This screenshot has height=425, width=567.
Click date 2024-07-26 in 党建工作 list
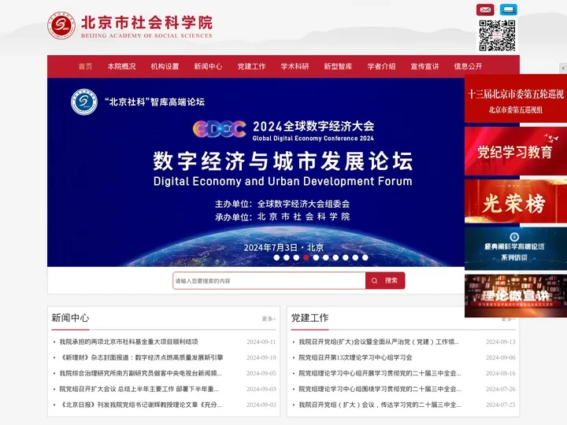[x=501, y=390]
